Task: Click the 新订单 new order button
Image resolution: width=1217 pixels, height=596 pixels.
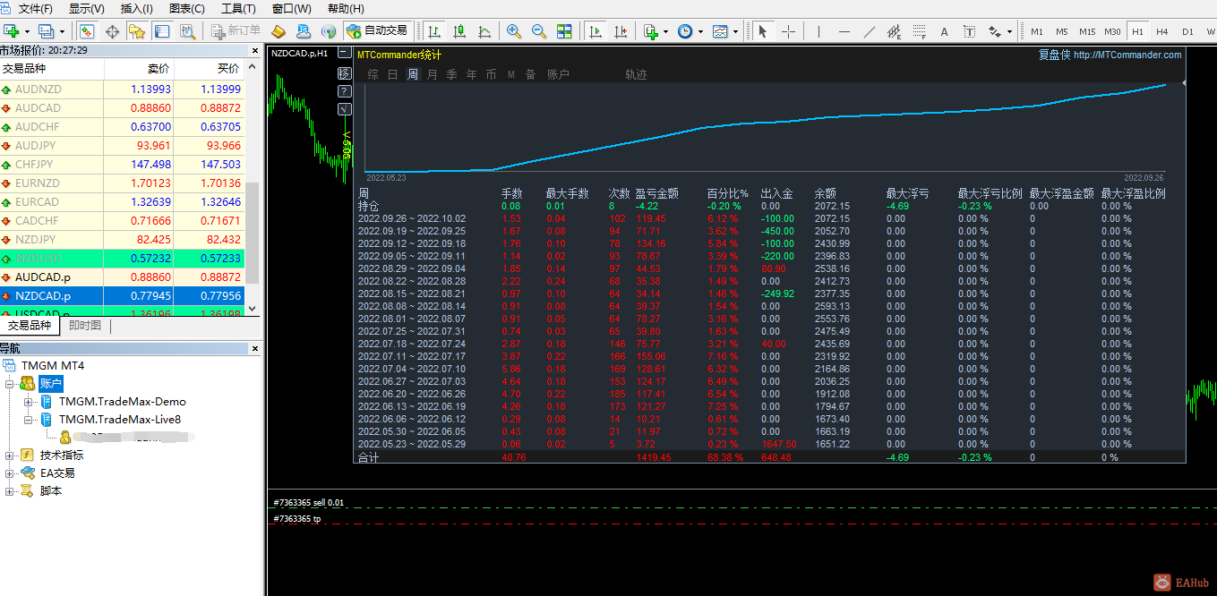Action: coord(236,31)
